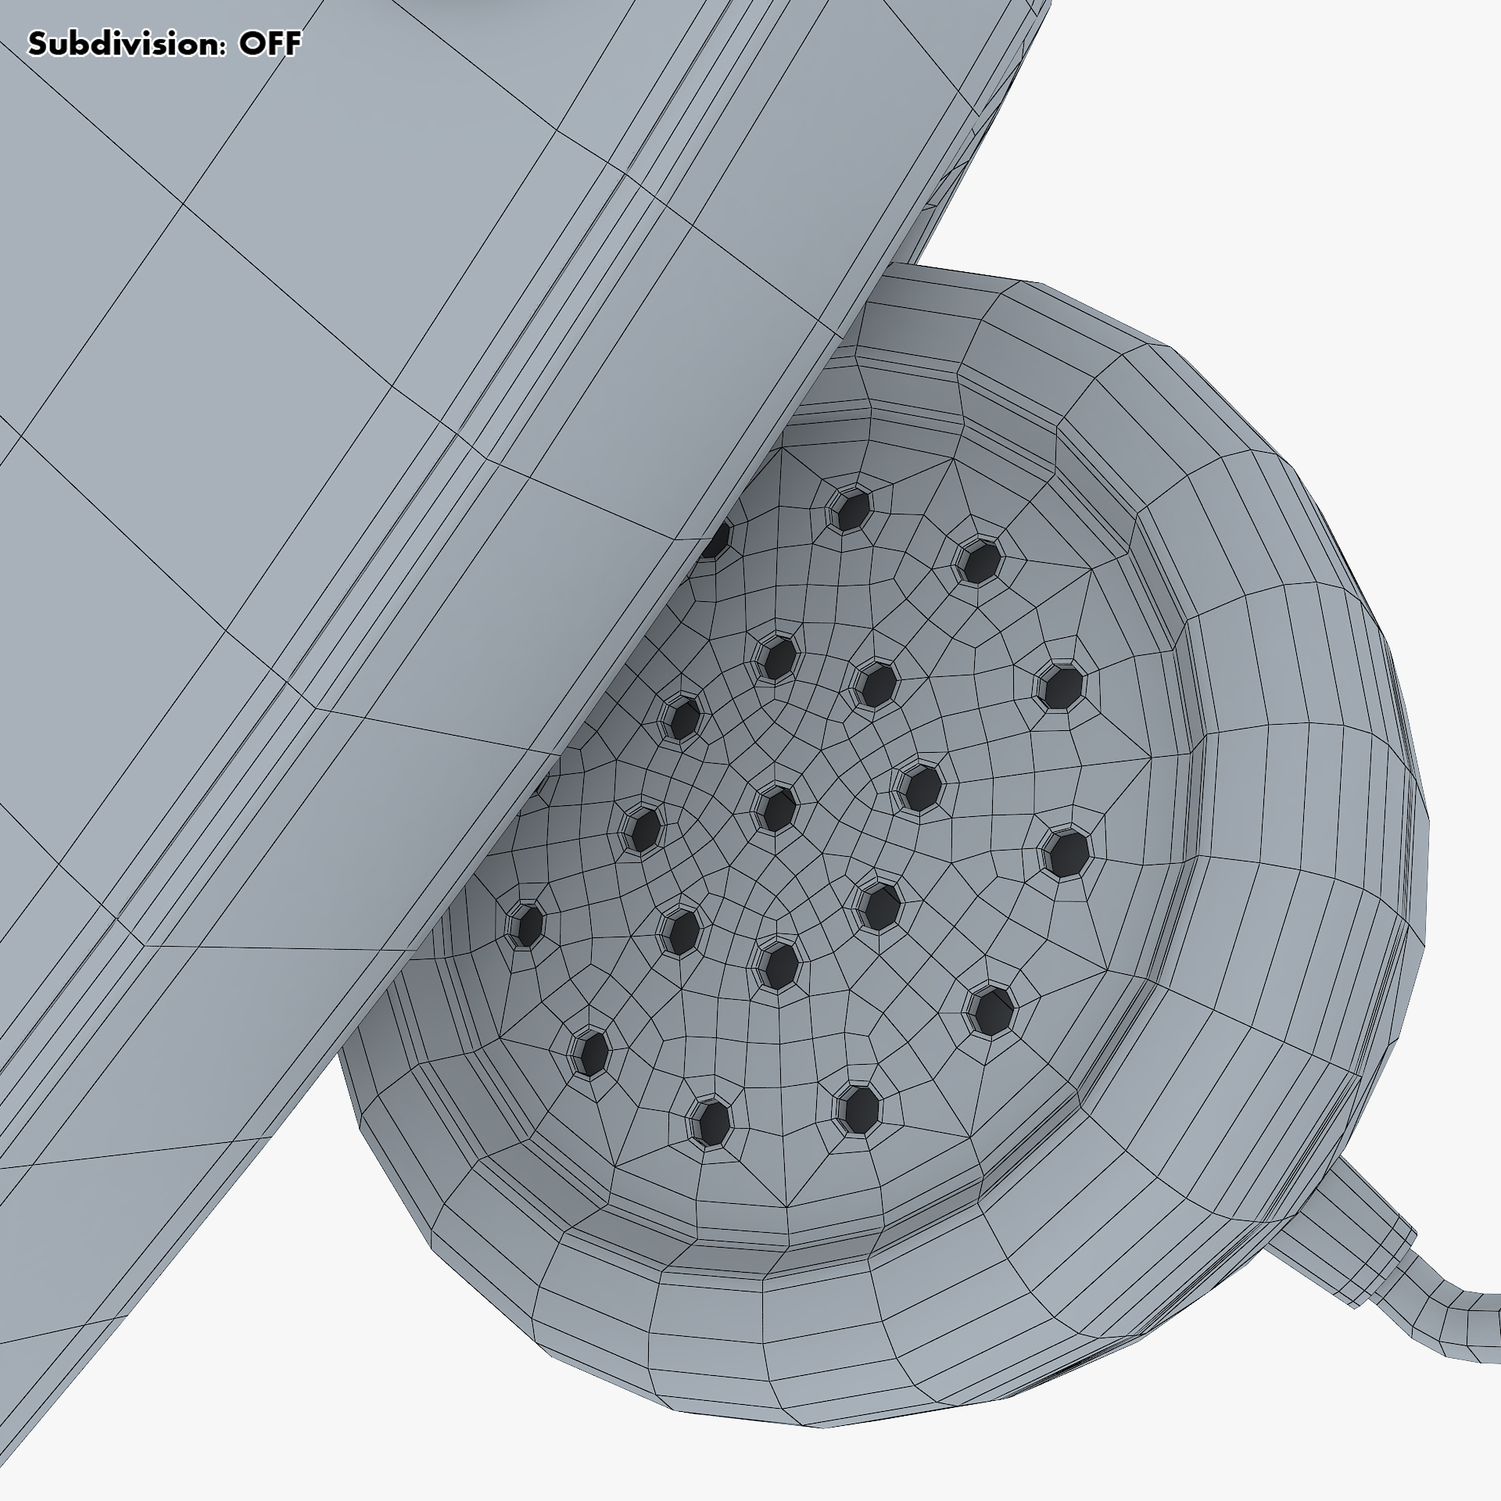Select the center hole of the speaker grille
Screen dimensions: 1501x1501
coord(776,809)
